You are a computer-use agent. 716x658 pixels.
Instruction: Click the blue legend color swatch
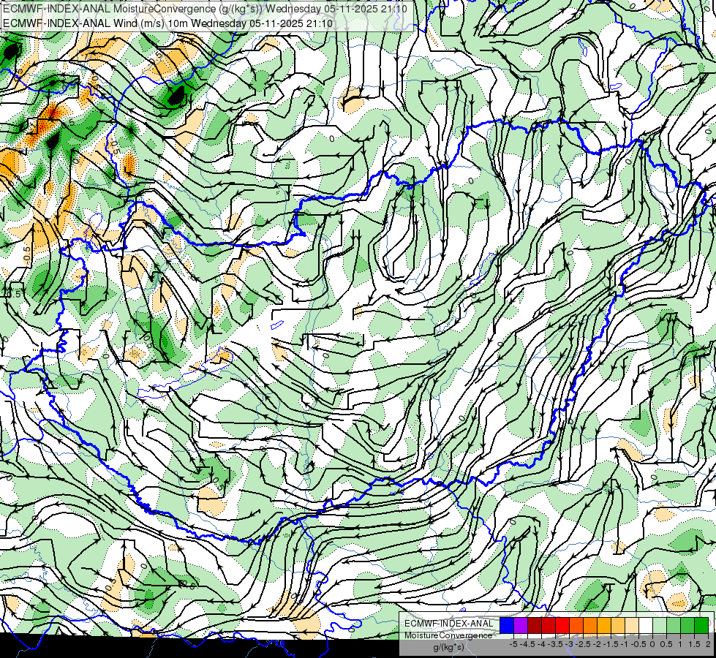click(x=507, y=625)
